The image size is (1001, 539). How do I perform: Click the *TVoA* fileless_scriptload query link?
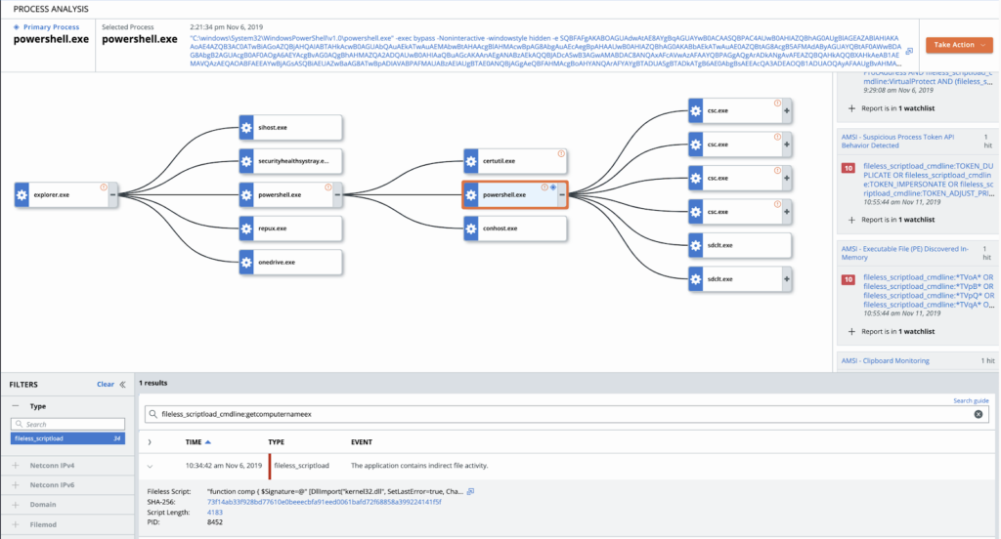(929, 291)
